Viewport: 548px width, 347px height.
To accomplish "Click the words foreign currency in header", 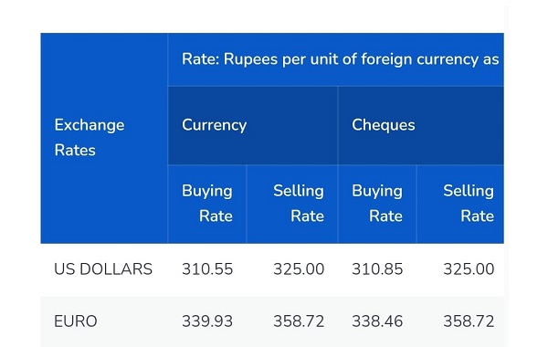I will click(x=419, y=59).
